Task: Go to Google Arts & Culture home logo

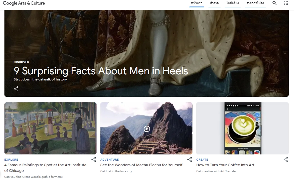Action: (x=24, y=3)
